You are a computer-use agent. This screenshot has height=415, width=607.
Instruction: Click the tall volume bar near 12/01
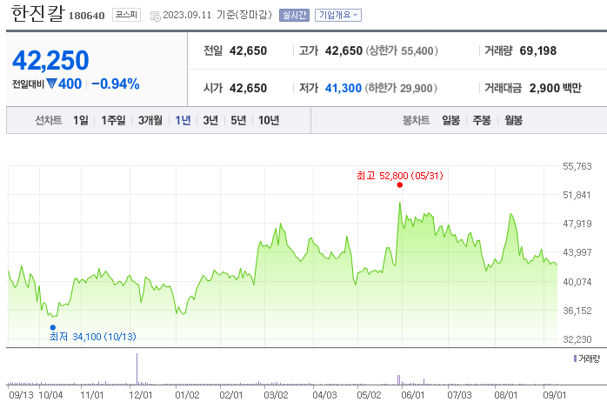point(137,369)
